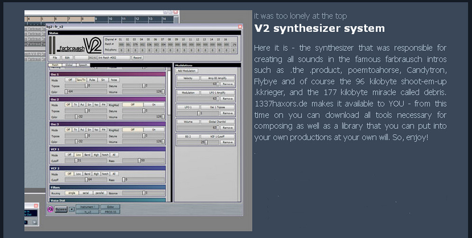This screenshot has width=472, height=238.
Task: Open the Osc 1 Txpose destination selector
Action: coord(217,107)
